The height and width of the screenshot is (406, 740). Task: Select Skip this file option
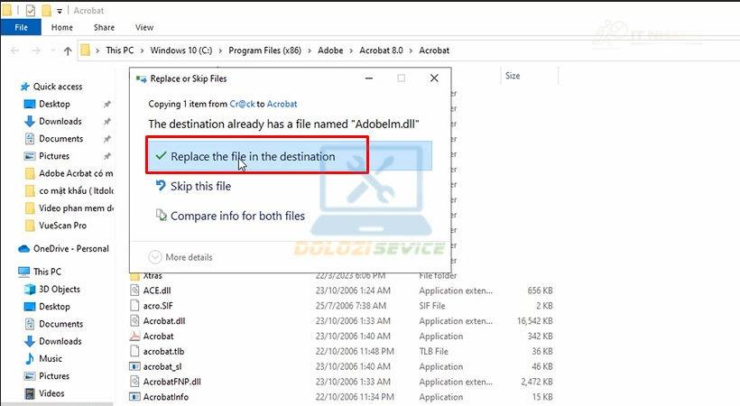193,186
